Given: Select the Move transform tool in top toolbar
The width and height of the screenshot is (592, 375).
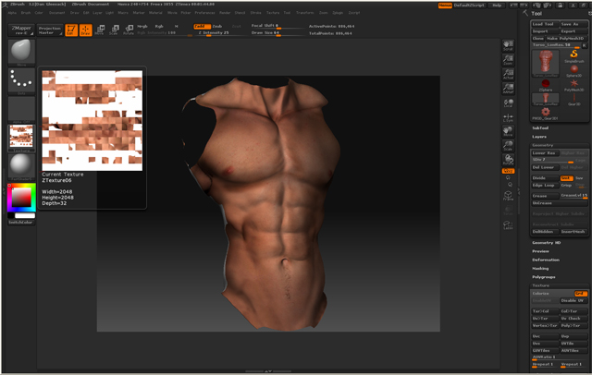Looking at the screenshot, I should pos(101,30).
